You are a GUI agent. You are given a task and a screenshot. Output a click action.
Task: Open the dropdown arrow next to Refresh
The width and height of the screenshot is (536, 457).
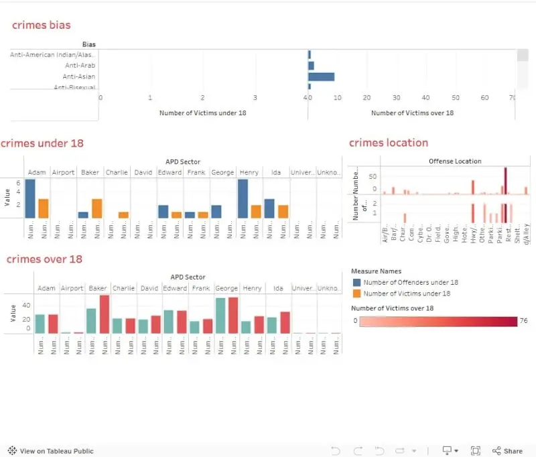[x=414, y=451]
